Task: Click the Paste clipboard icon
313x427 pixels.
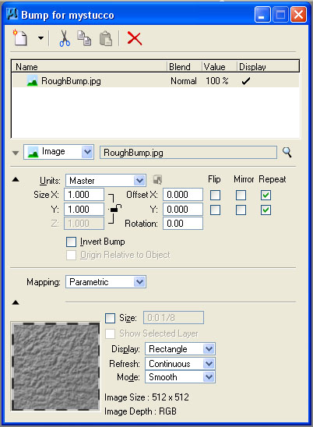Action: click(106, 38)
